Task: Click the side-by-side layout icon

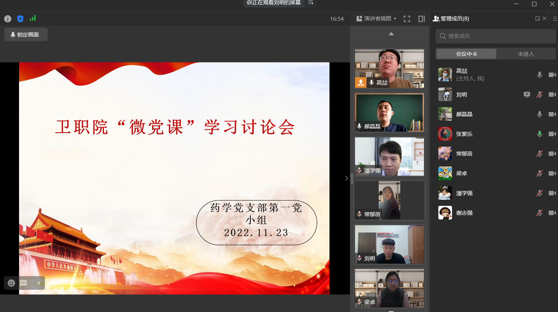Action: [x=421, y=19]
